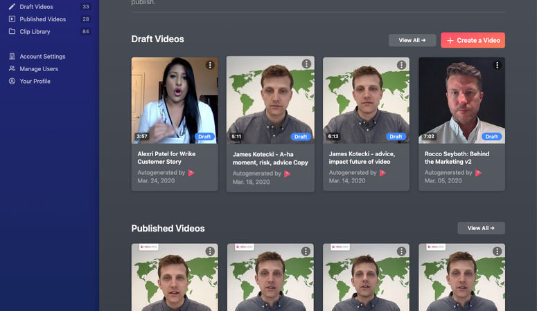
Task: Click the folder icon beside Clip Library
Action: tap(12, 31)
